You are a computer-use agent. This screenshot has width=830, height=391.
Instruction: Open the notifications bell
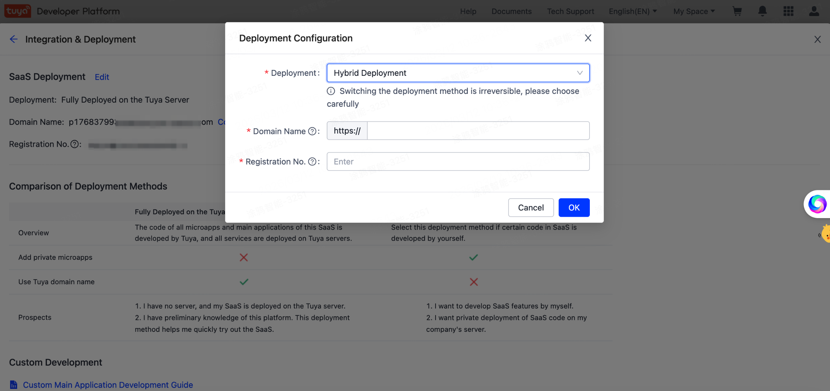762,11
